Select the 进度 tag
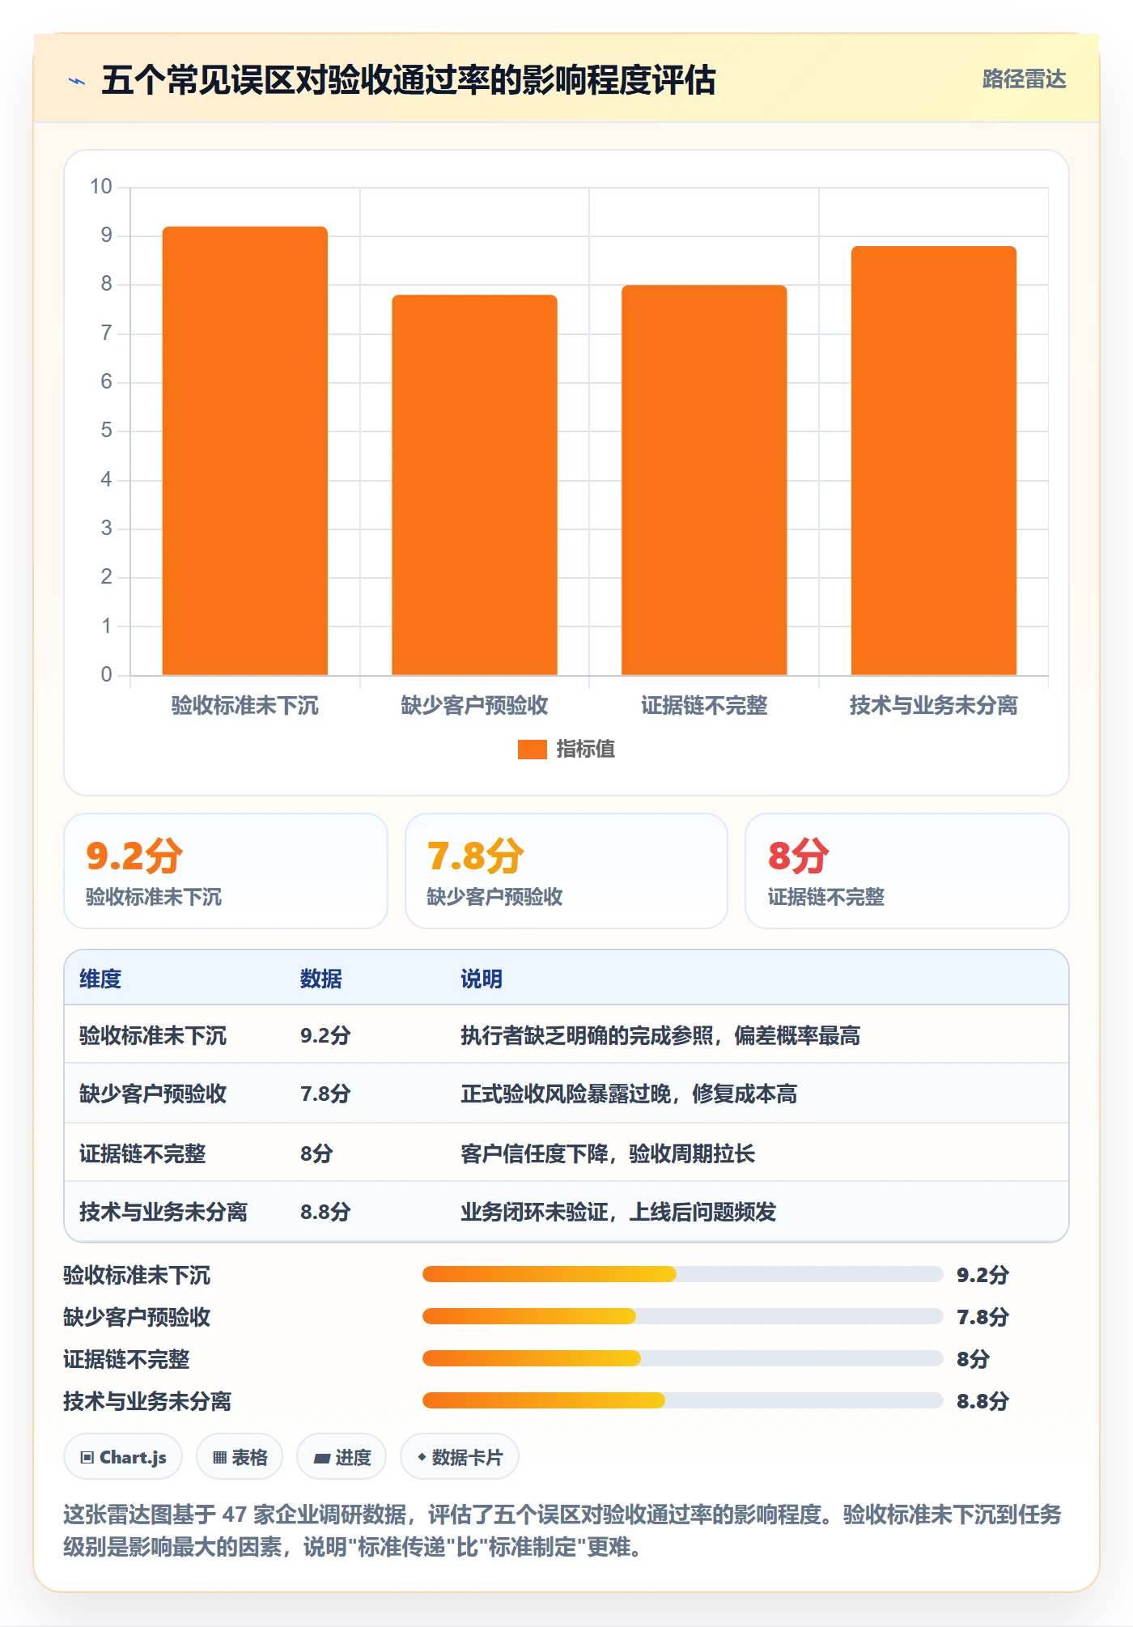Image resolution: width=1133 pixels, height=1627 pixels. click(342, 1457)
